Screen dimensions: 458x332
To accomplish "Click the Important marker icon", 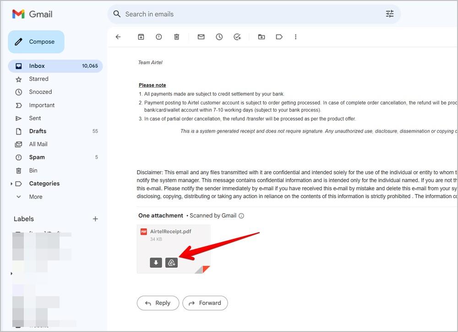I will click(x=18, y=105).
